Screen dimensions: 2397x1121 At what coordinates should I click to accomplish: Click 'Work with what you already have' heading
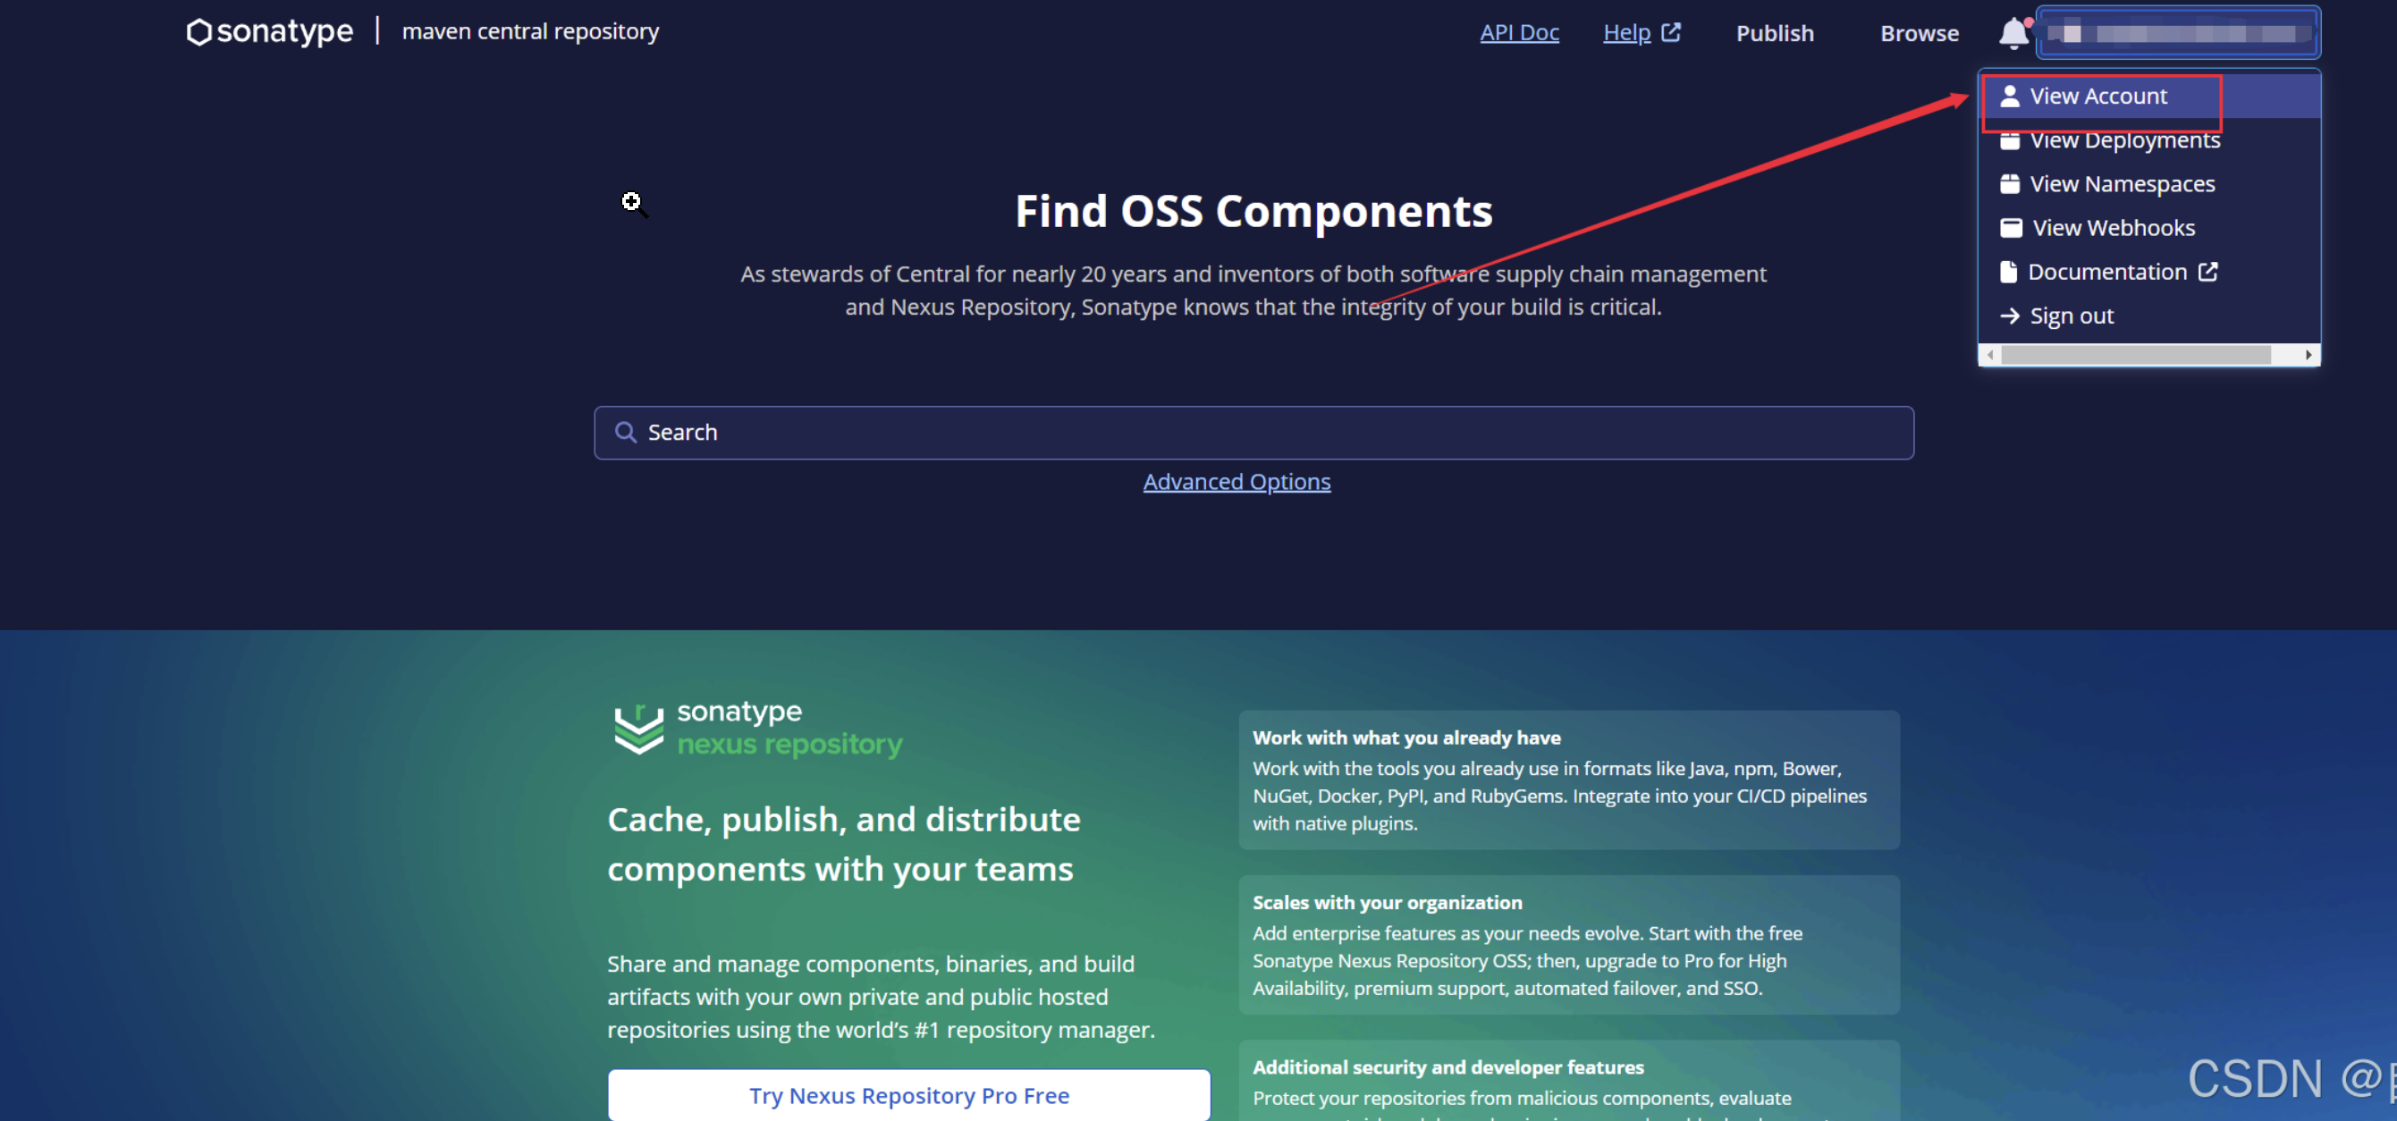point(1406,737)
